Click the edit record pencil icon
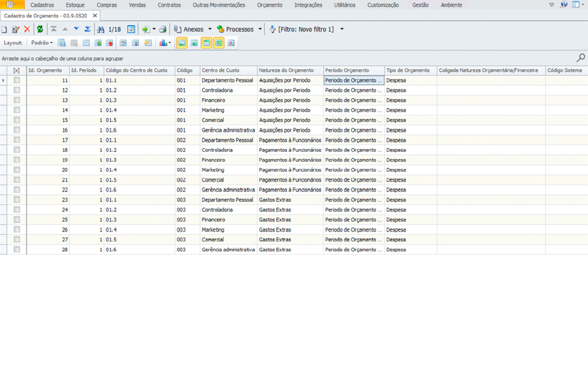Image resolution: width=588 pixels, height=367 pixels. click(16, 29)
